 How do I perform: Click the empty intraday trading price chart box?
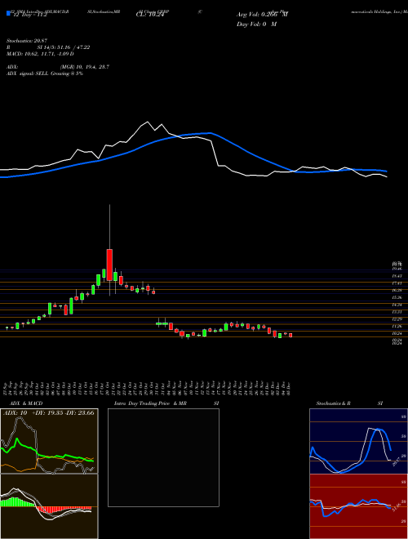[x=163, y=457]
